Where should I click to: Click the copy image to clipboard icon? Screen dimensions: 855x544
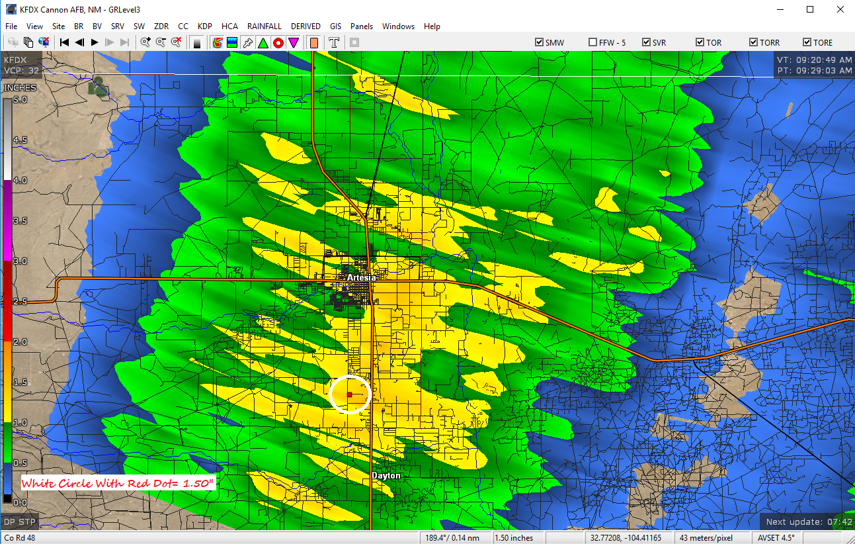point(27,42)
